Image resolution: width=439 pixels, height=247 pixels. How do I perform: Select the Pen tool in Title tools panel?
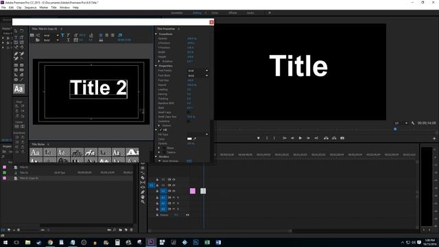pos(16,54)
